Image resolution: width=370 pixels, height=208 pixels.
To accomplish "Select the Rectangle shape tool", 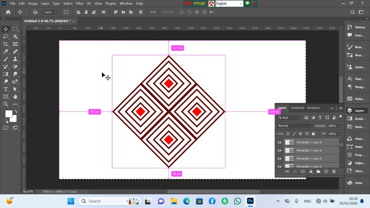I will 6,96.
